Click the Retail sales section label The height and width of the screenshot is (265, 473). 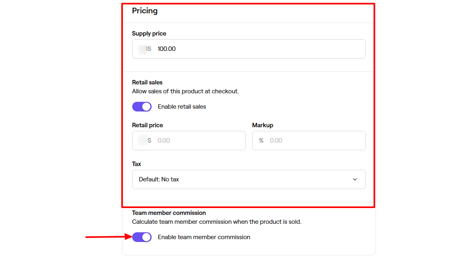(x=148, y=82)
